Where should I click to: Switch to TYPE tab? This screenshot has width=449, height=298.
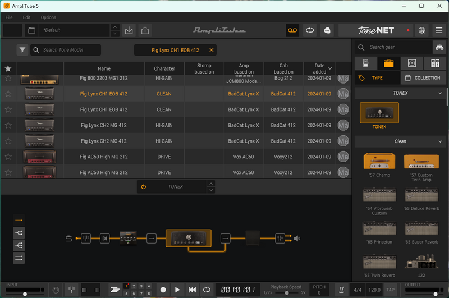[x=377, y=78]
